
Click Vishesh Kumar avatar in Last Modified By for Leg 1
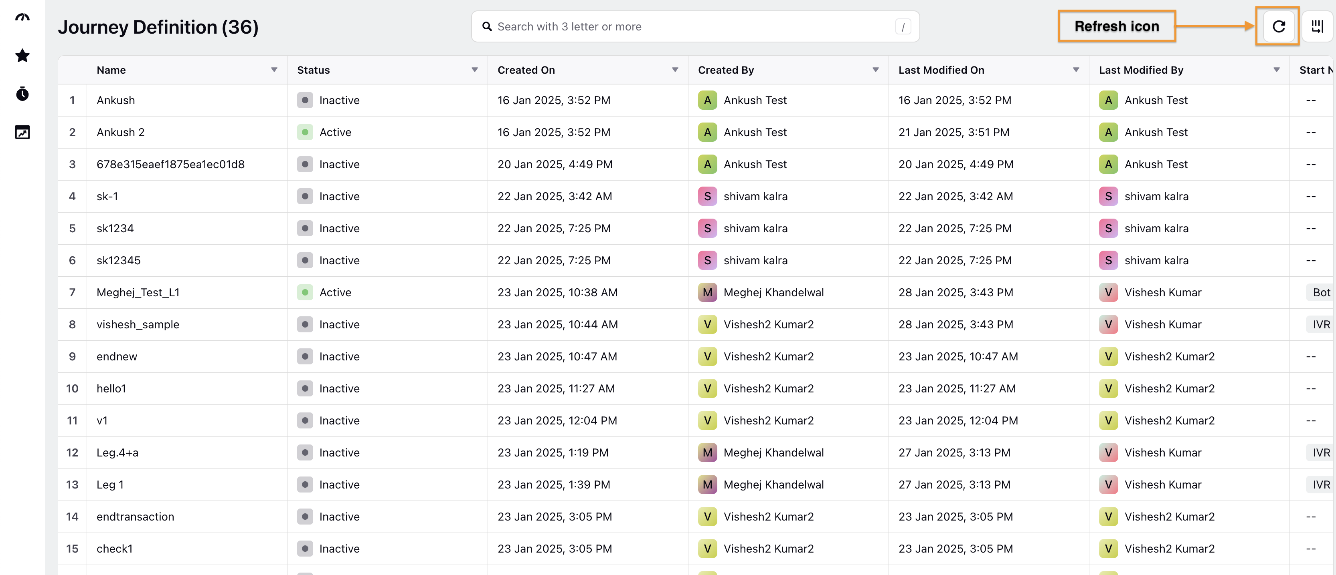(1108, 485)
